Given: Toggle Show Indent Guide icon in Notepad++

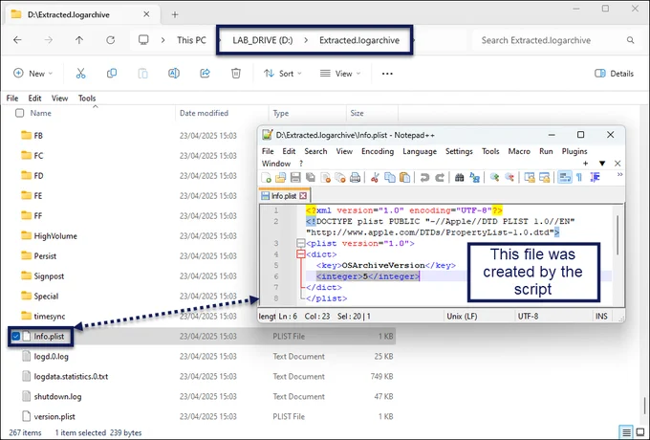Looking at the screenshot, I should [595, 178].
